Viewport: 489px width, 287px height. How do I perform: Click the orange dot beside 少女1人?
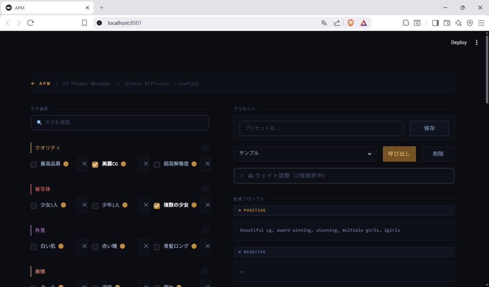(x=64, y=205)
